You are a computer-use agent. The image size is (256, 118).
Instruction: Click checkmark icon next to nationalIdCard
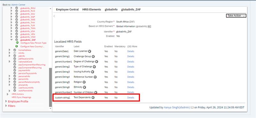(14, 62)
